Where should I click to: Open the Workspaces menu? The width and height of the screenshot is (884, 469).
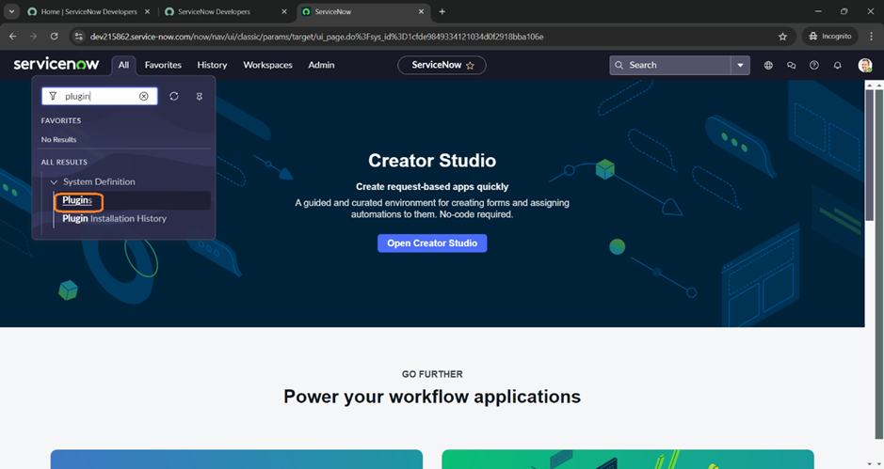(x=267, y=65)
